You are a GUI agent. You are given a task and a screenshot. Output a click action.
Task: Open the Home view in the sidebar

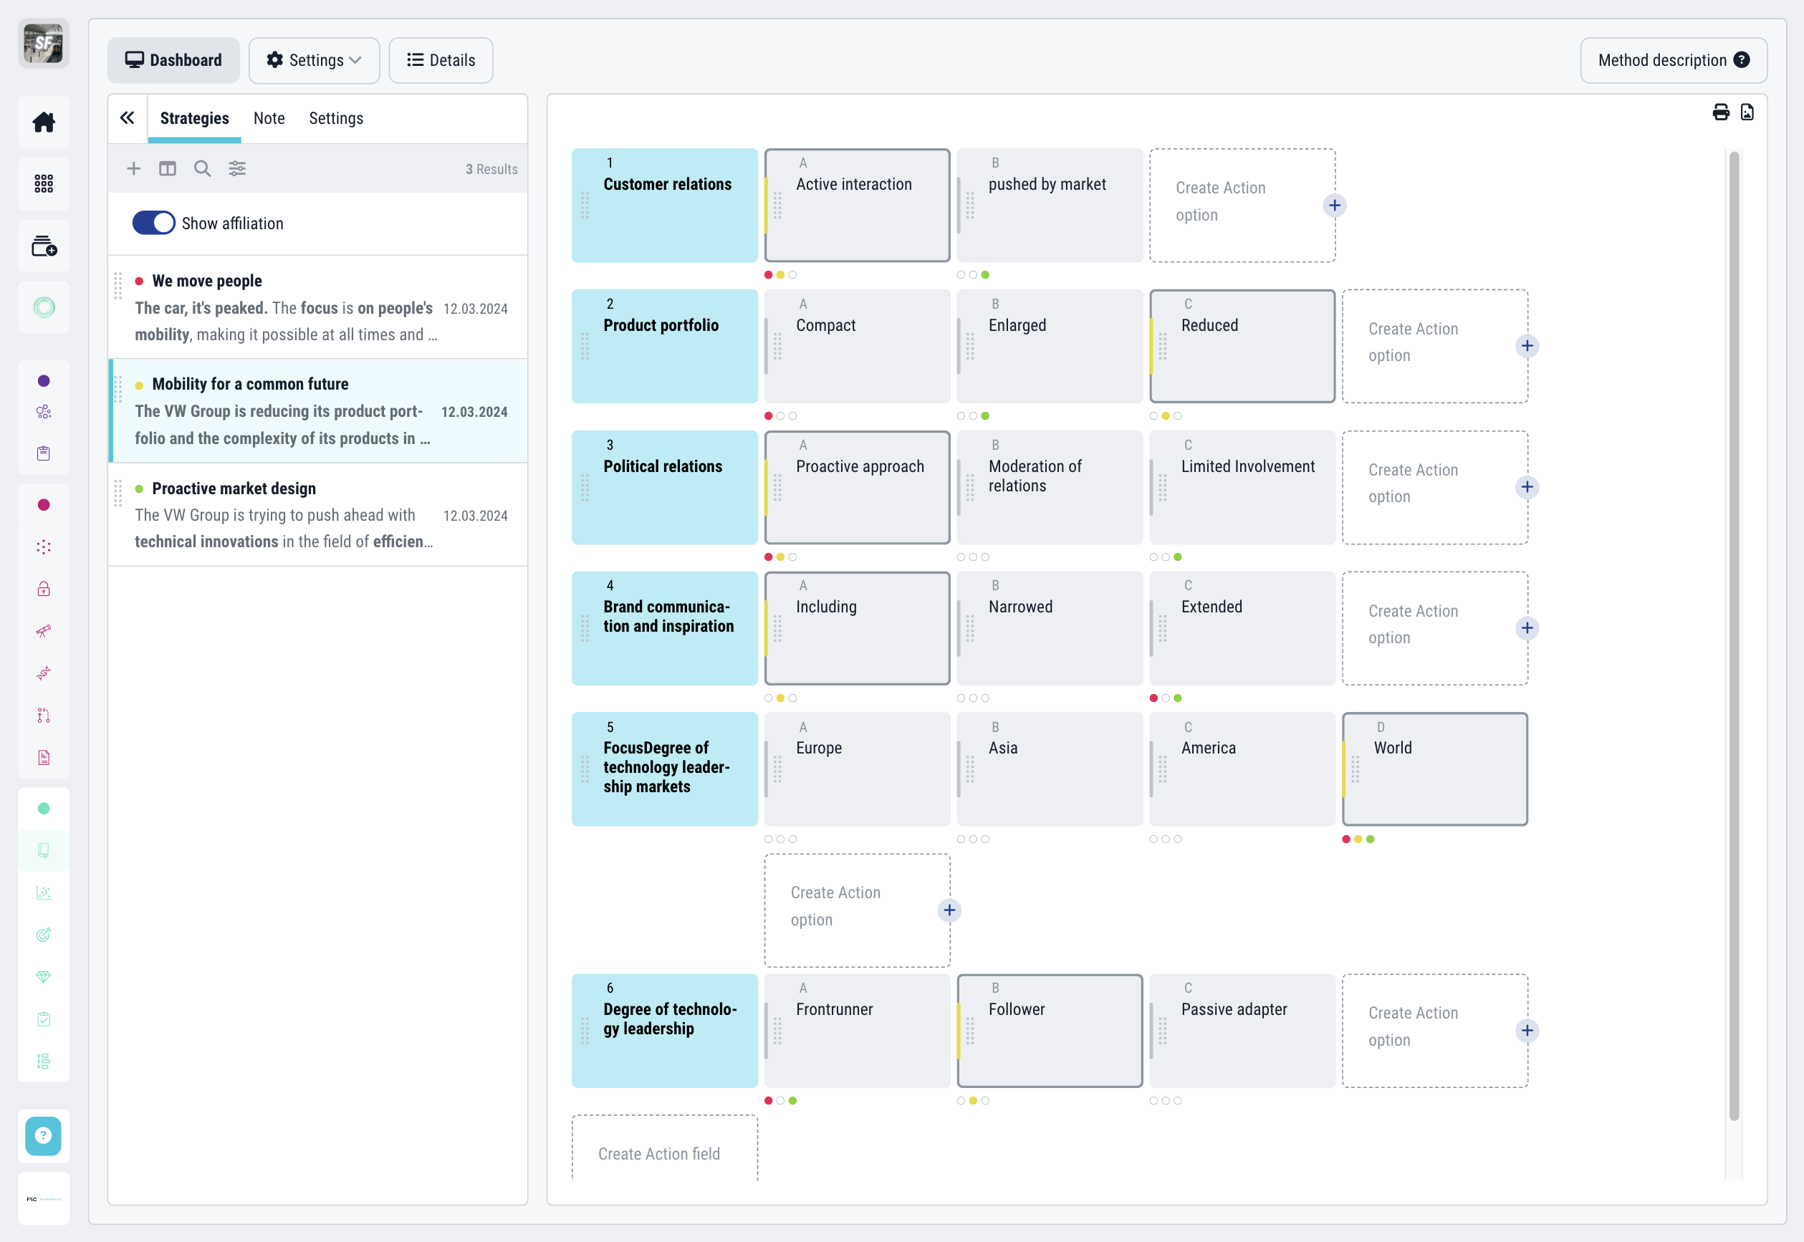pos(44,122)
